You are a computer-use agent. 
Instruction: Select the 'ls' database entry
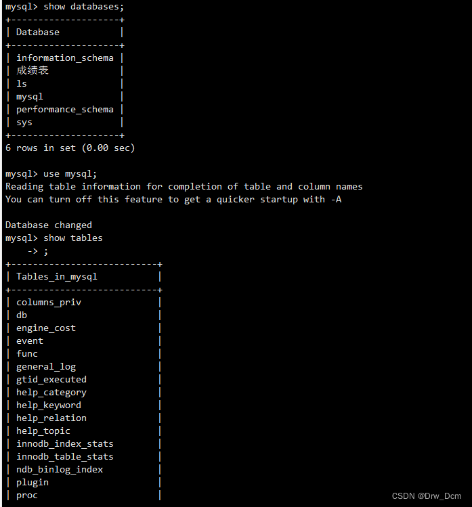coord(22,84)
